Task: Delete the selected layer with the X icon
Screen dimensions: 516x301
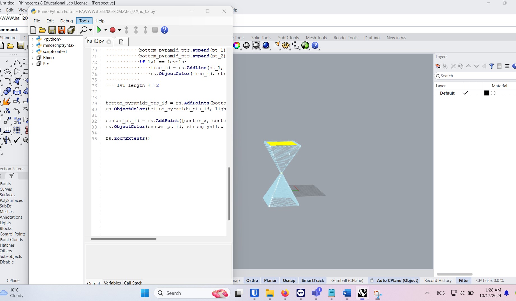Action: (x=453, y=66)
